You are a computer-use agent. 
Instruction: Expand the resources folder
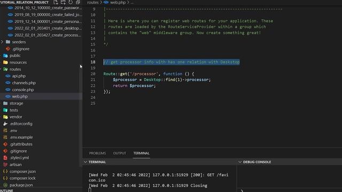point(18,62)
